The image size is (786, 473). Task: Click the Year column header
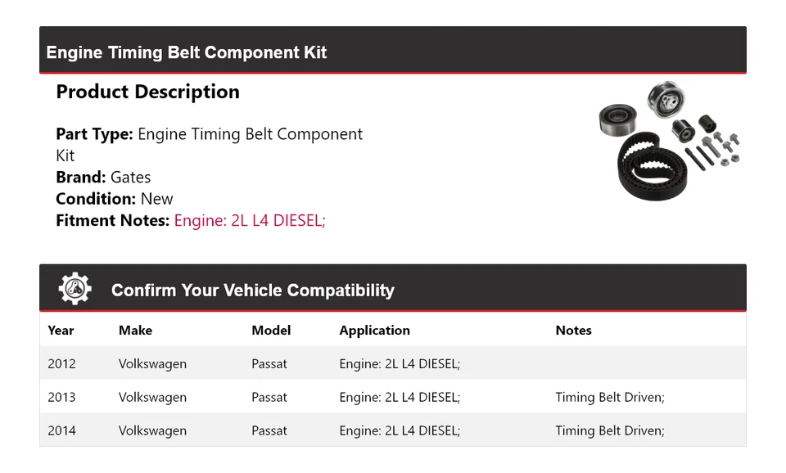(x=61, y=331)
